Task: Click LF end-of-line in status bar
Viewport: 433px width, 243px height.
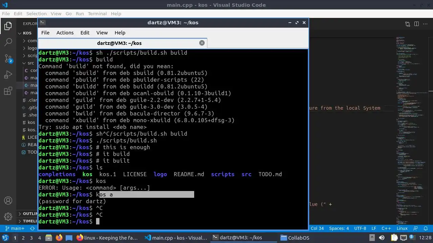Action: (x=374, y=228)
